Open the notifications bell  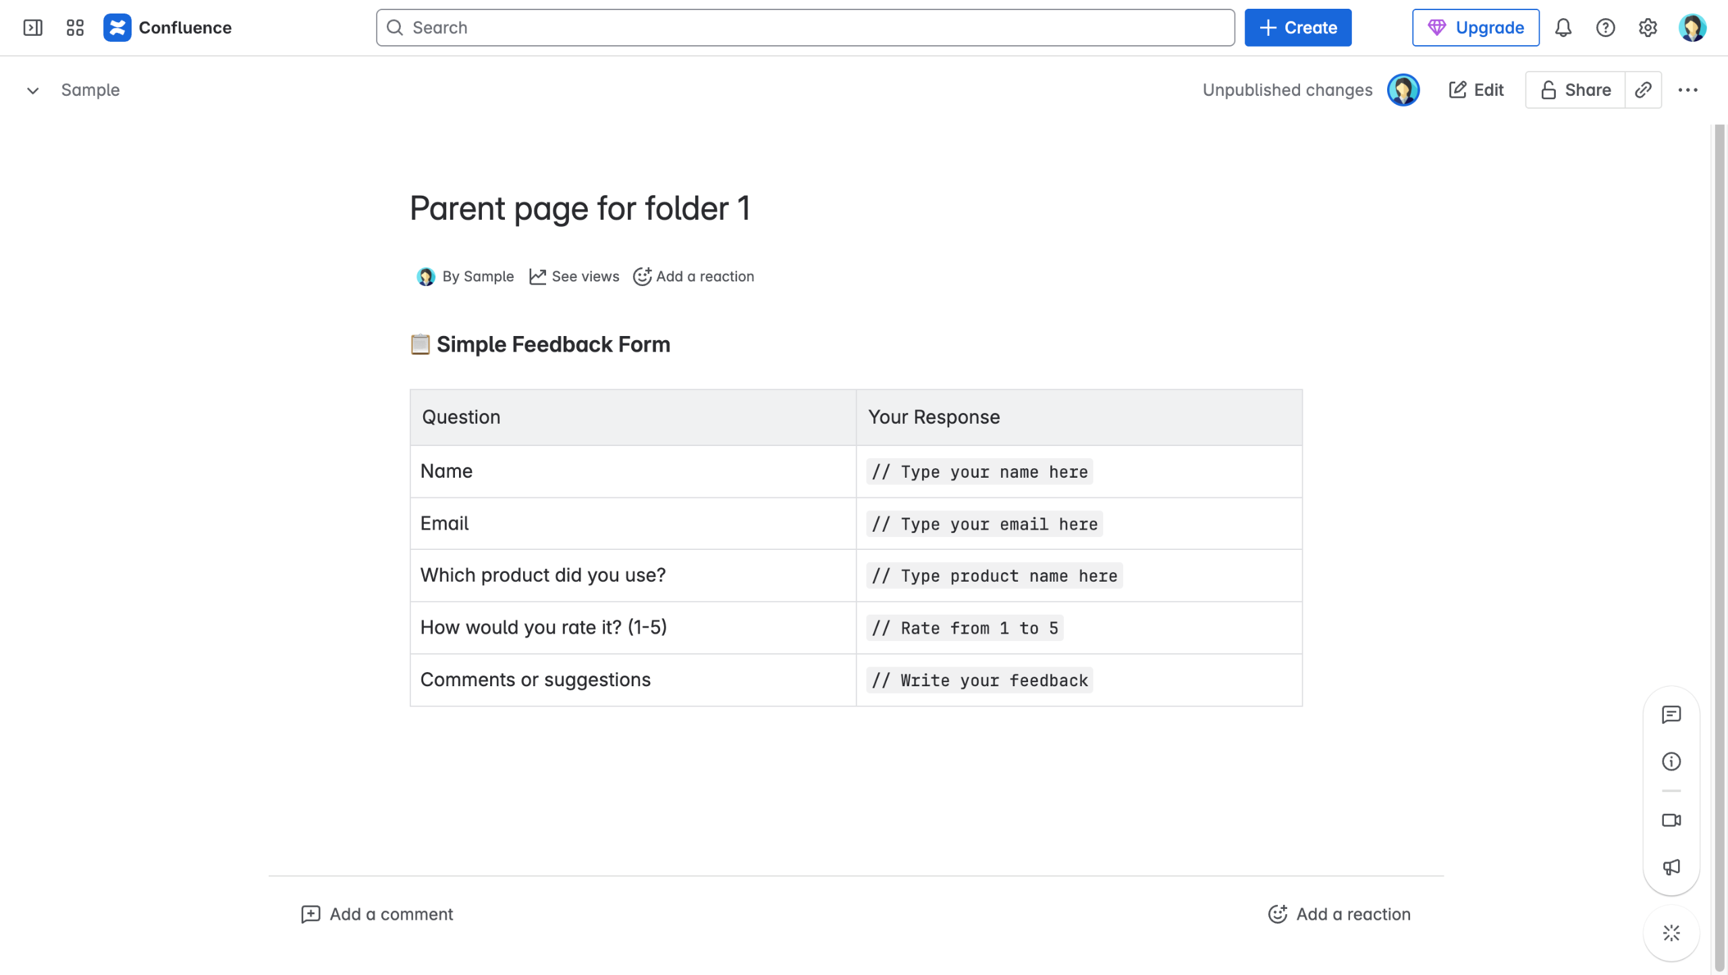click(x=1563, y=28)
